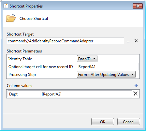Screen dimensions: 146x131
Task: Open the Identity Table DashID dropdown
Action: tap(87, 59)
